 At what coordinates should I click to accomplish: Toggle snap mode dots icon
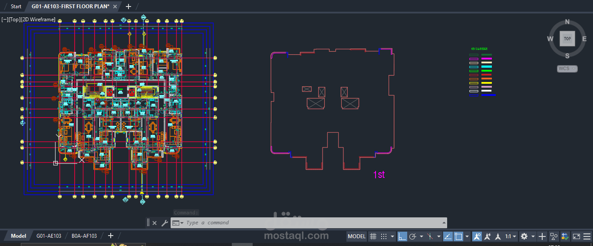384,236
